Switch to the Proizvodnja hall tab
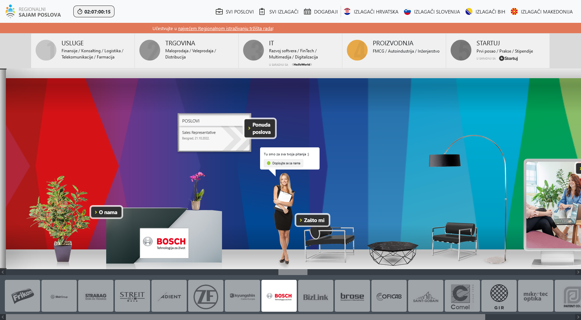Screen dimensions: 581x320 [394, 51]
